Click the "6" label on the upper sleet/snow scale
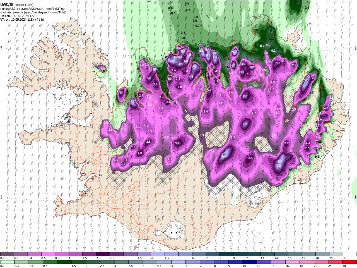The image size is (357, 268). click(x=193, y=258)
